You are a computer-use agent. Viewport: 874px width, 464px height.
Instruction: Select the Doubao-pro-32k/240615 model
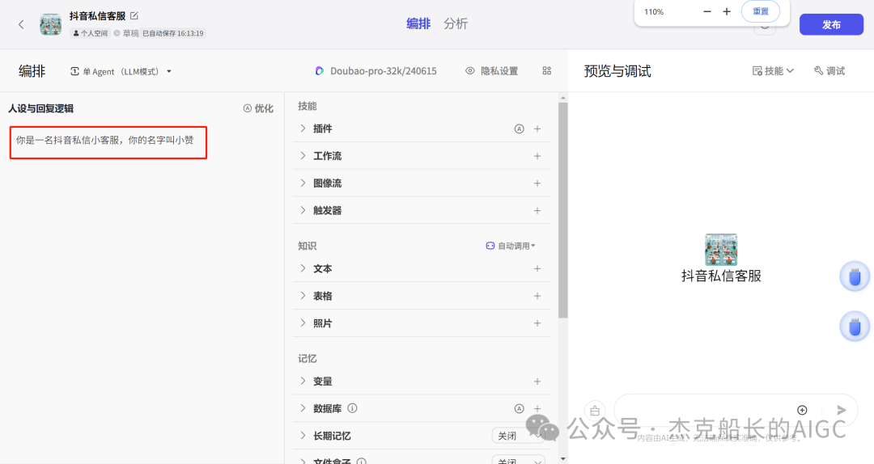[375, 71]
